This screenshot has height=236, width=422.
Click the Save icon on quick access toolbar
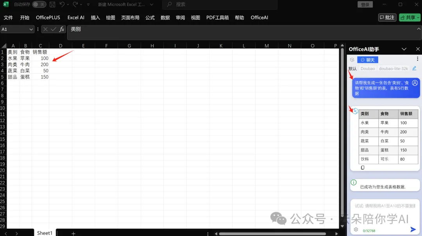click(x=52, y=4)
